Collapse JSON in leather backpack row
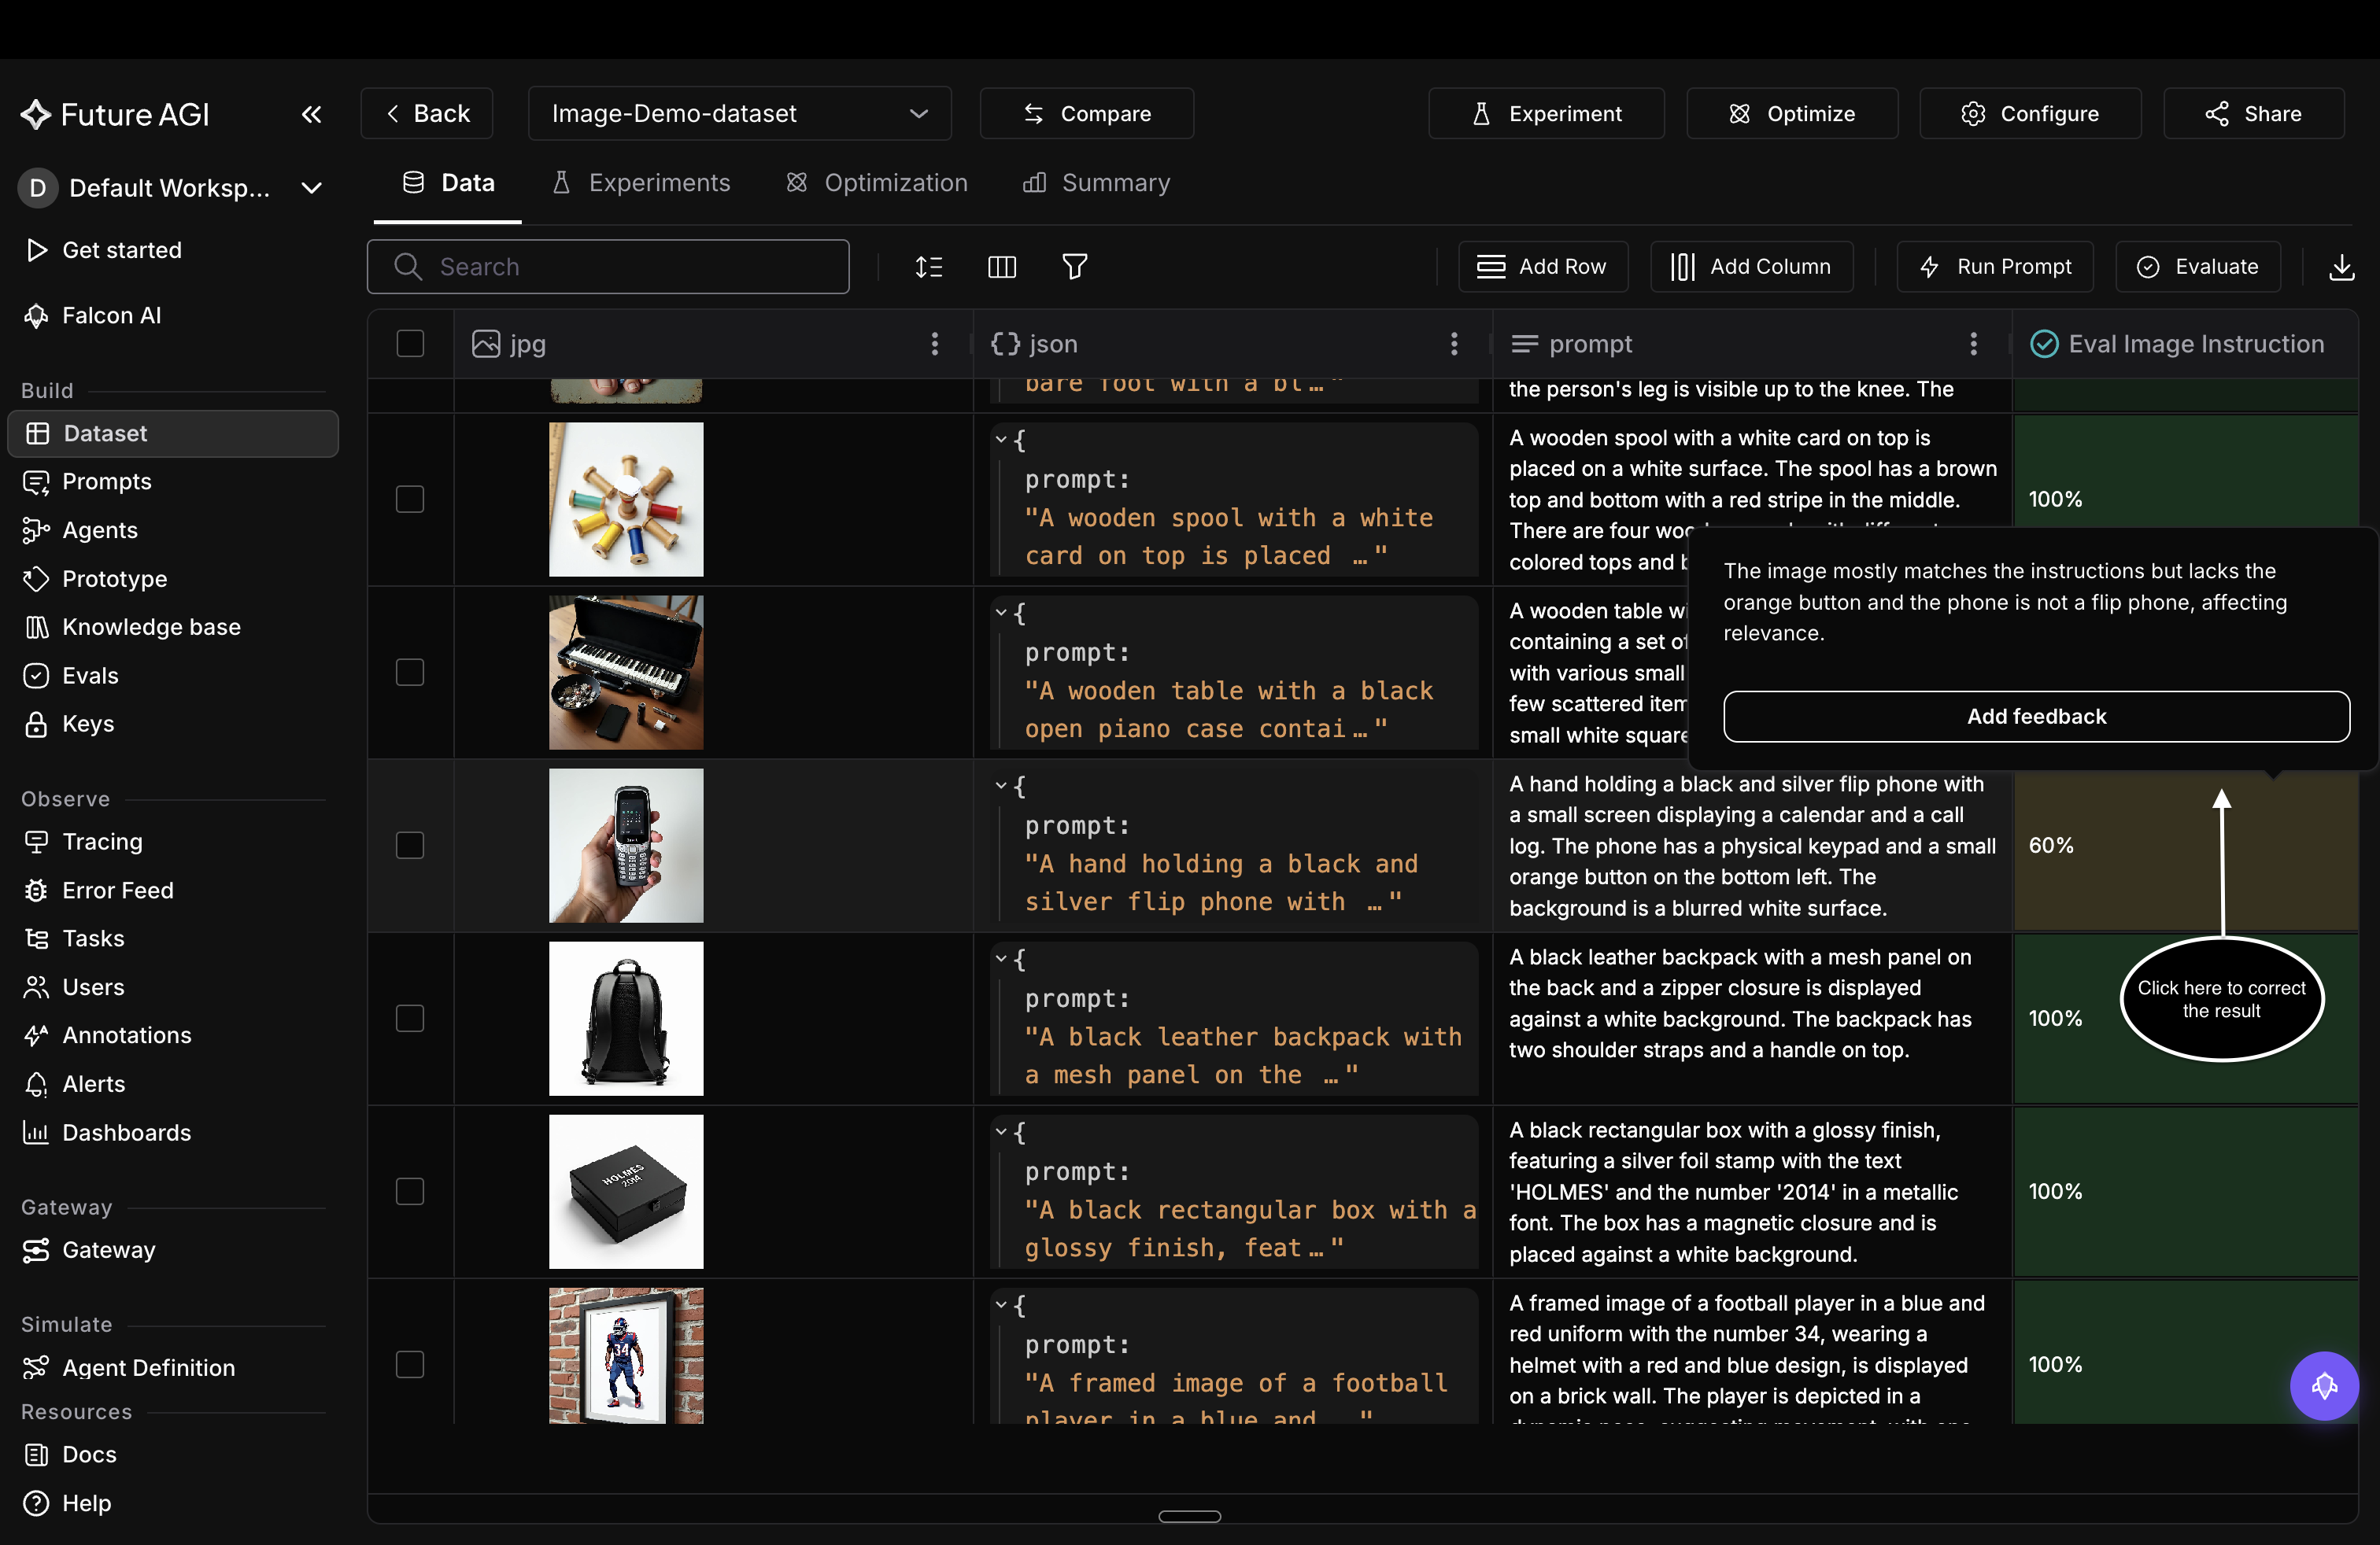Viewport: 2380px width, 1545px height. click(1001, 960)
